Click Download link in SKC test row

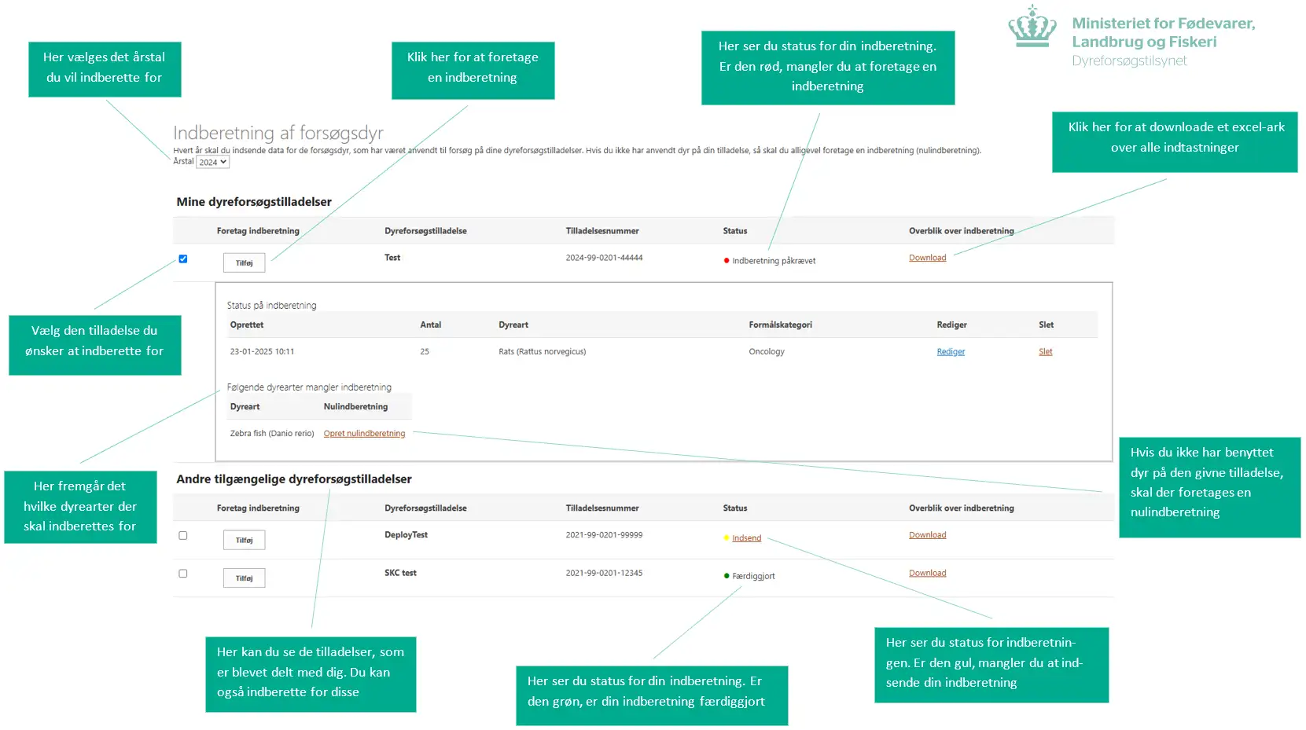point(927,574)
